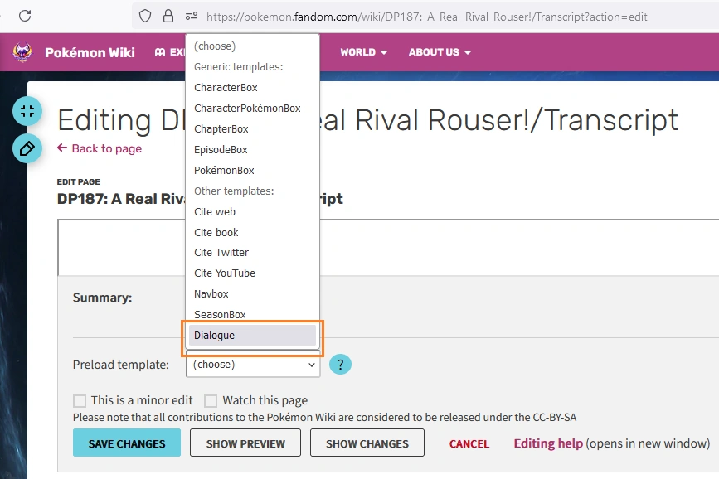Choose Cite YouTube from template list
The height and width of the screenshot is (479, 719).
[252, 273]
